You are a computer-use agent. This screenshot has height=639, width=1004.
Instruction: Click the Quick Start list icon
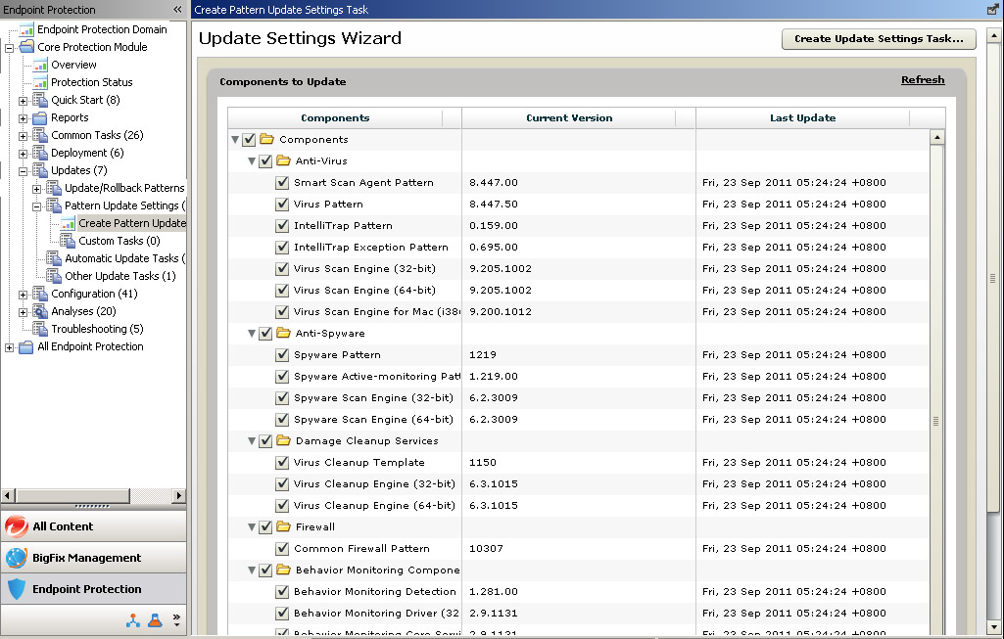pyautogui.click(x=40, y=100)
